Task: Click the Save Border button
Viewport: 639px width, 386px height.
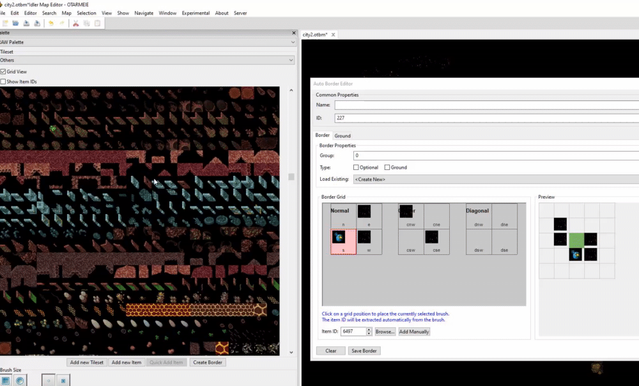Action: (364, 351)
